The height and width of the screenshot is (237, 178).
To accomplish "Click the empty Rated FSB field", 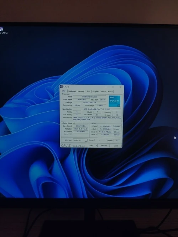I will click(80, 134).
